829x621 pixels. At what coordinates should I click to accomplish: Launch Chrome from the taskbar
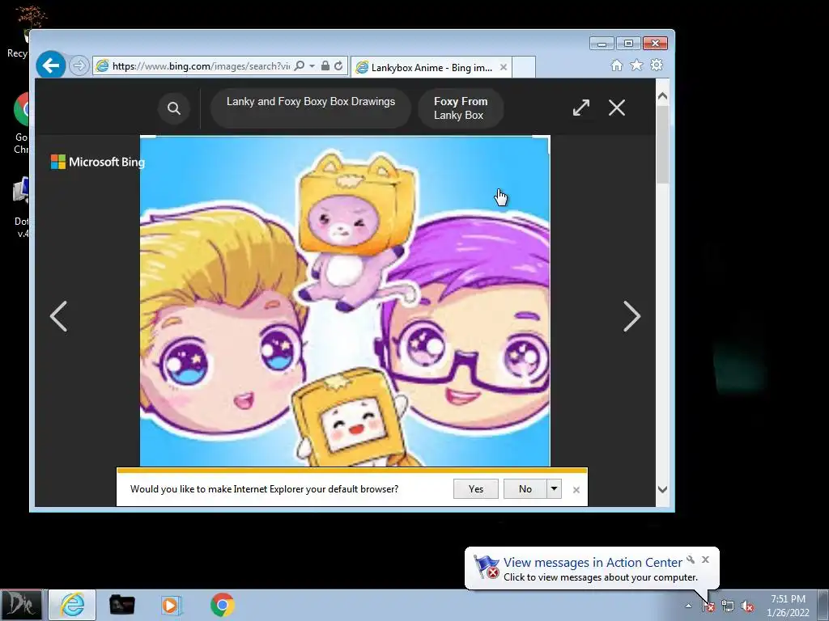223,605
